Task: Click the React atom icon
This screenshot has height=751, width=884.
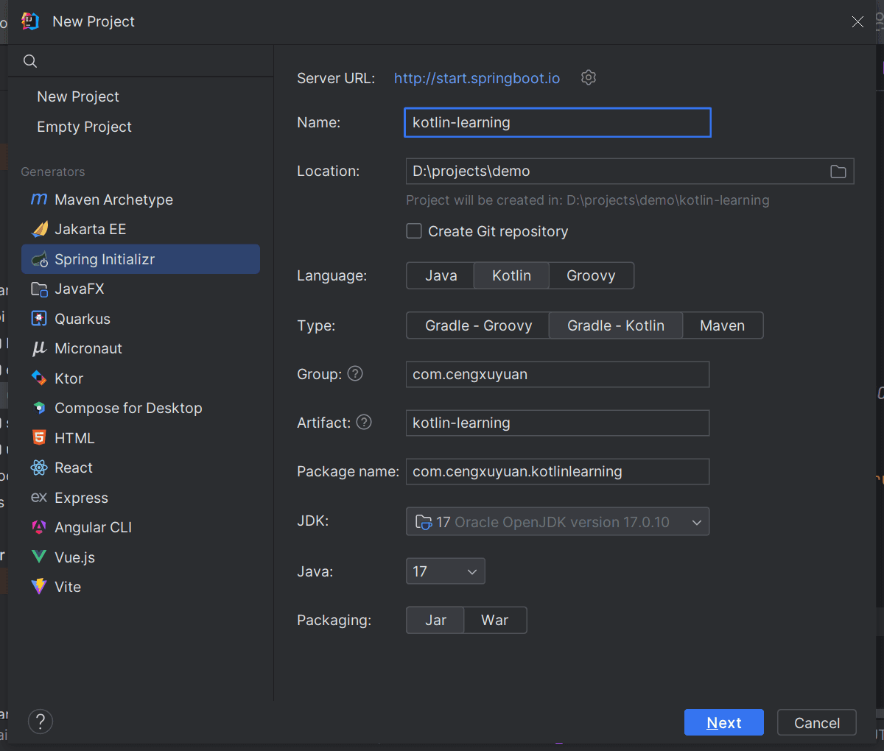Action: (x=39, y=468)
